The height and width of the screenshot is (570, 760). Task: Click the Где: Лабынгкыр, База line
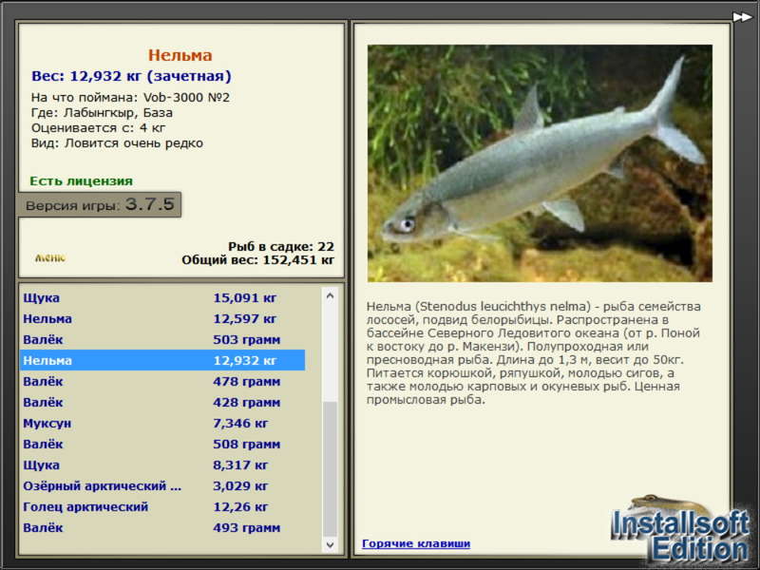tap(102, 113)
